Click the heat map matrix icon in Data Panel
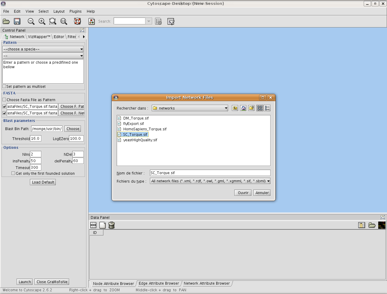The height and width of the screenshot is (294, 387). 382,225
